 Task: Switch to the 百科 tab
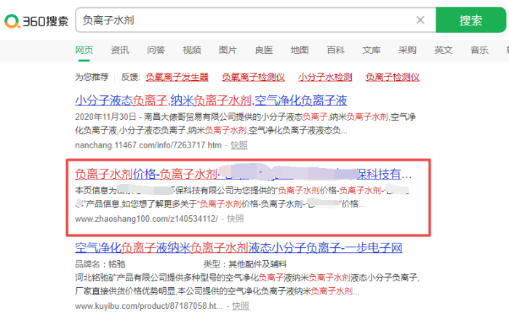[x=336, y=50]
